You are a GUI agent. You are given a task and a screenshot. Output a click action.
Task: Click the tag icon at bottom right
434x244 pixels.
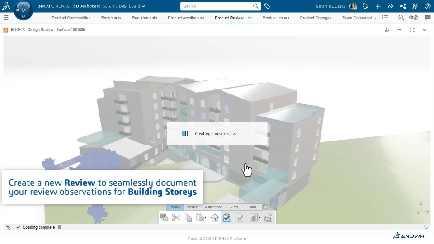(426, 227)
